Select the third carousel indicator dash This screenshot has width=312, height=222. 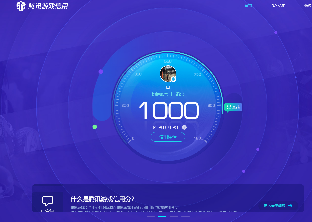pos(174,217)
